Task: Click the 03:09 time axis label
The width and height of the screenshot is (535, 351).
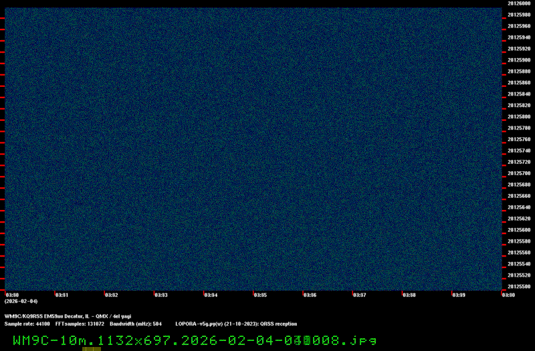Action: point(459,295)
